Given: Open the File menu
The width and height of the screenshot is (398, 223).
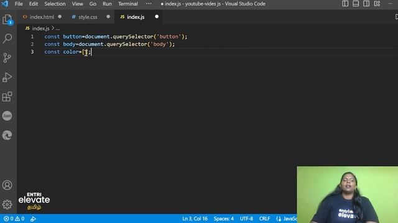Looking at the screenshot, I should pyautogui.click(x=19, y=4).
